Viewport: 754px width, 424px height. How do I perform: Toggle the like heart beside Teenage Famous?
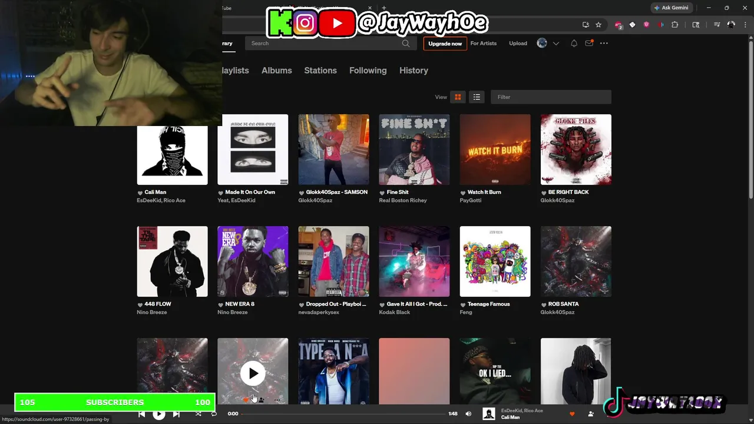pos(463,304)
